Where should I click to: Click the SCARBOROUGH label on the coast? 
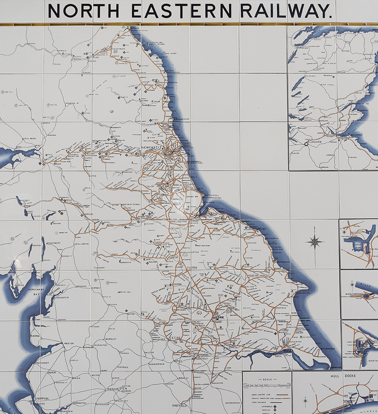click(284, 262)
